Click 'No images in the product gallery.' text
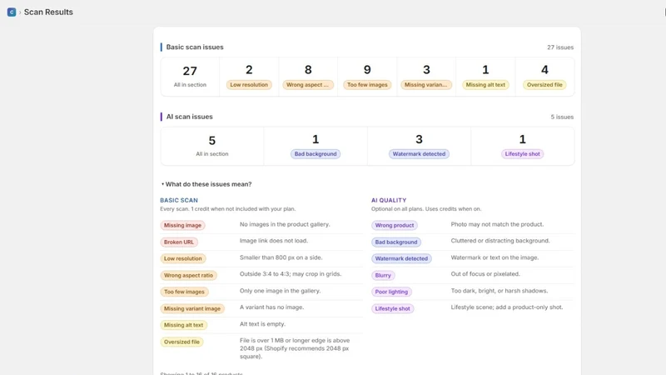Image resolution: width=666 pixels, height=375 pixels. click(285, 224)
